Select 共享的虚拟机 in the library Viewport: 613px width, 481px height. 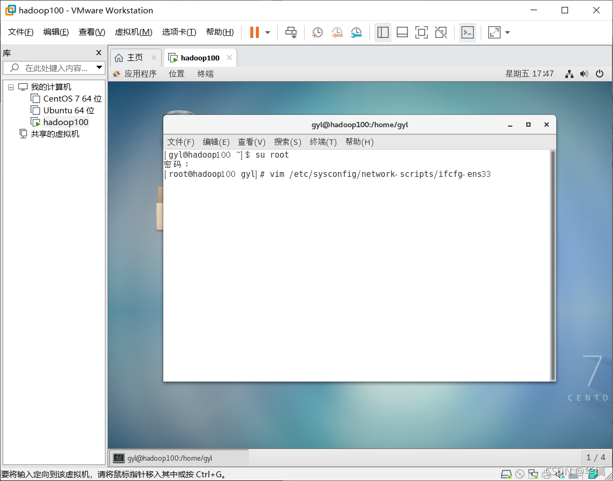click(55, 134)
